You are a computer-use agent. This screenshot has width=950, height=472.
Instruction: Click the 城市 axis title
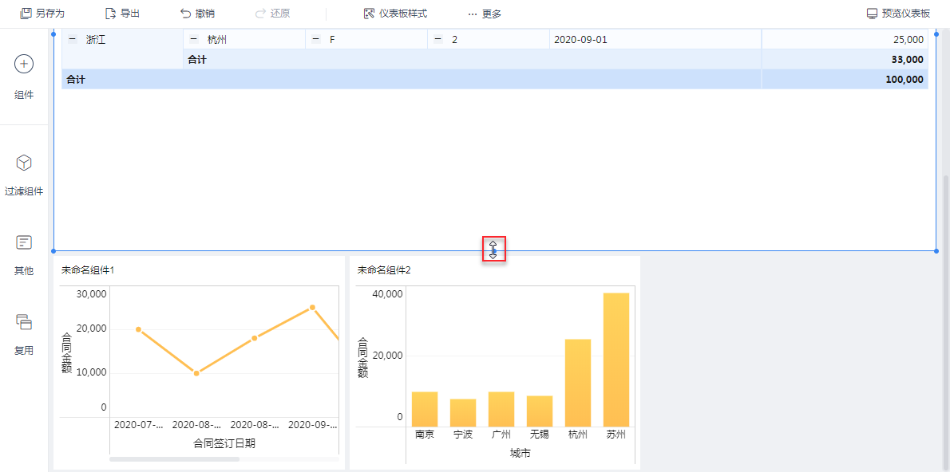tap(521, 453)
